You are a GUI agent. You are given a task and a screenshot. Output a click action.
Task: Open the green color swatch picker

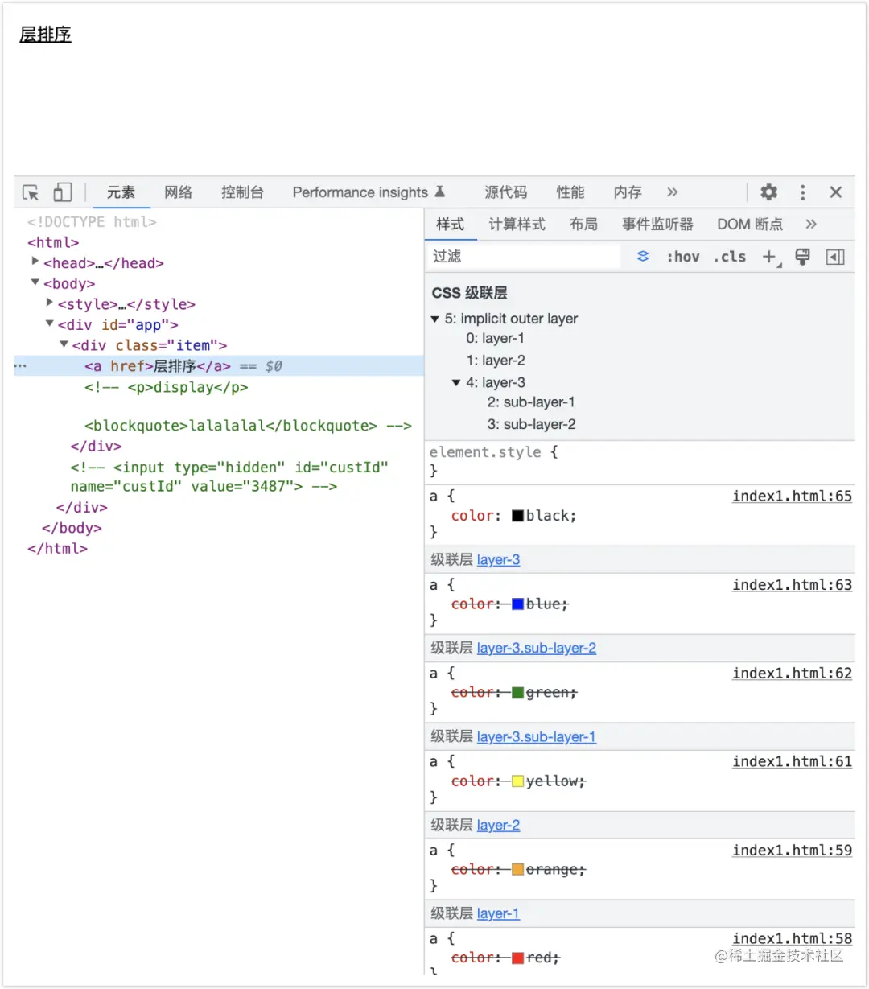click(x=518, y=693)
